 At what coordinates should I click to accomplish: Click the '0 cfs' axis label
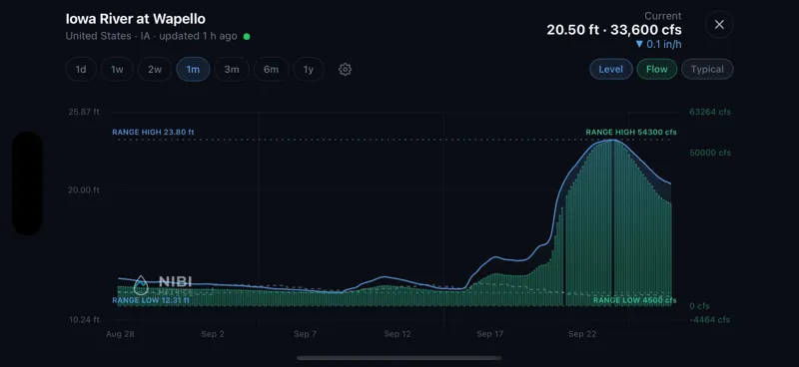(x=699, y=306)
